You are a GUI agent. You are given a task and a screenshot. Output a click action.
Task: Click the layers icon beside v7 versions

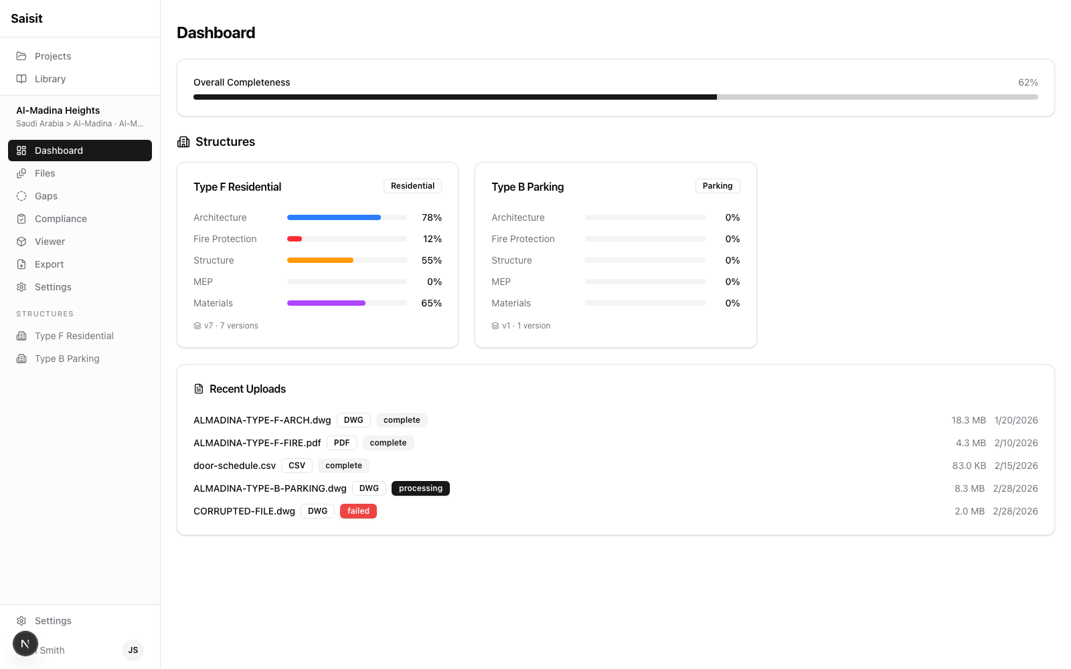click(197, 326)
